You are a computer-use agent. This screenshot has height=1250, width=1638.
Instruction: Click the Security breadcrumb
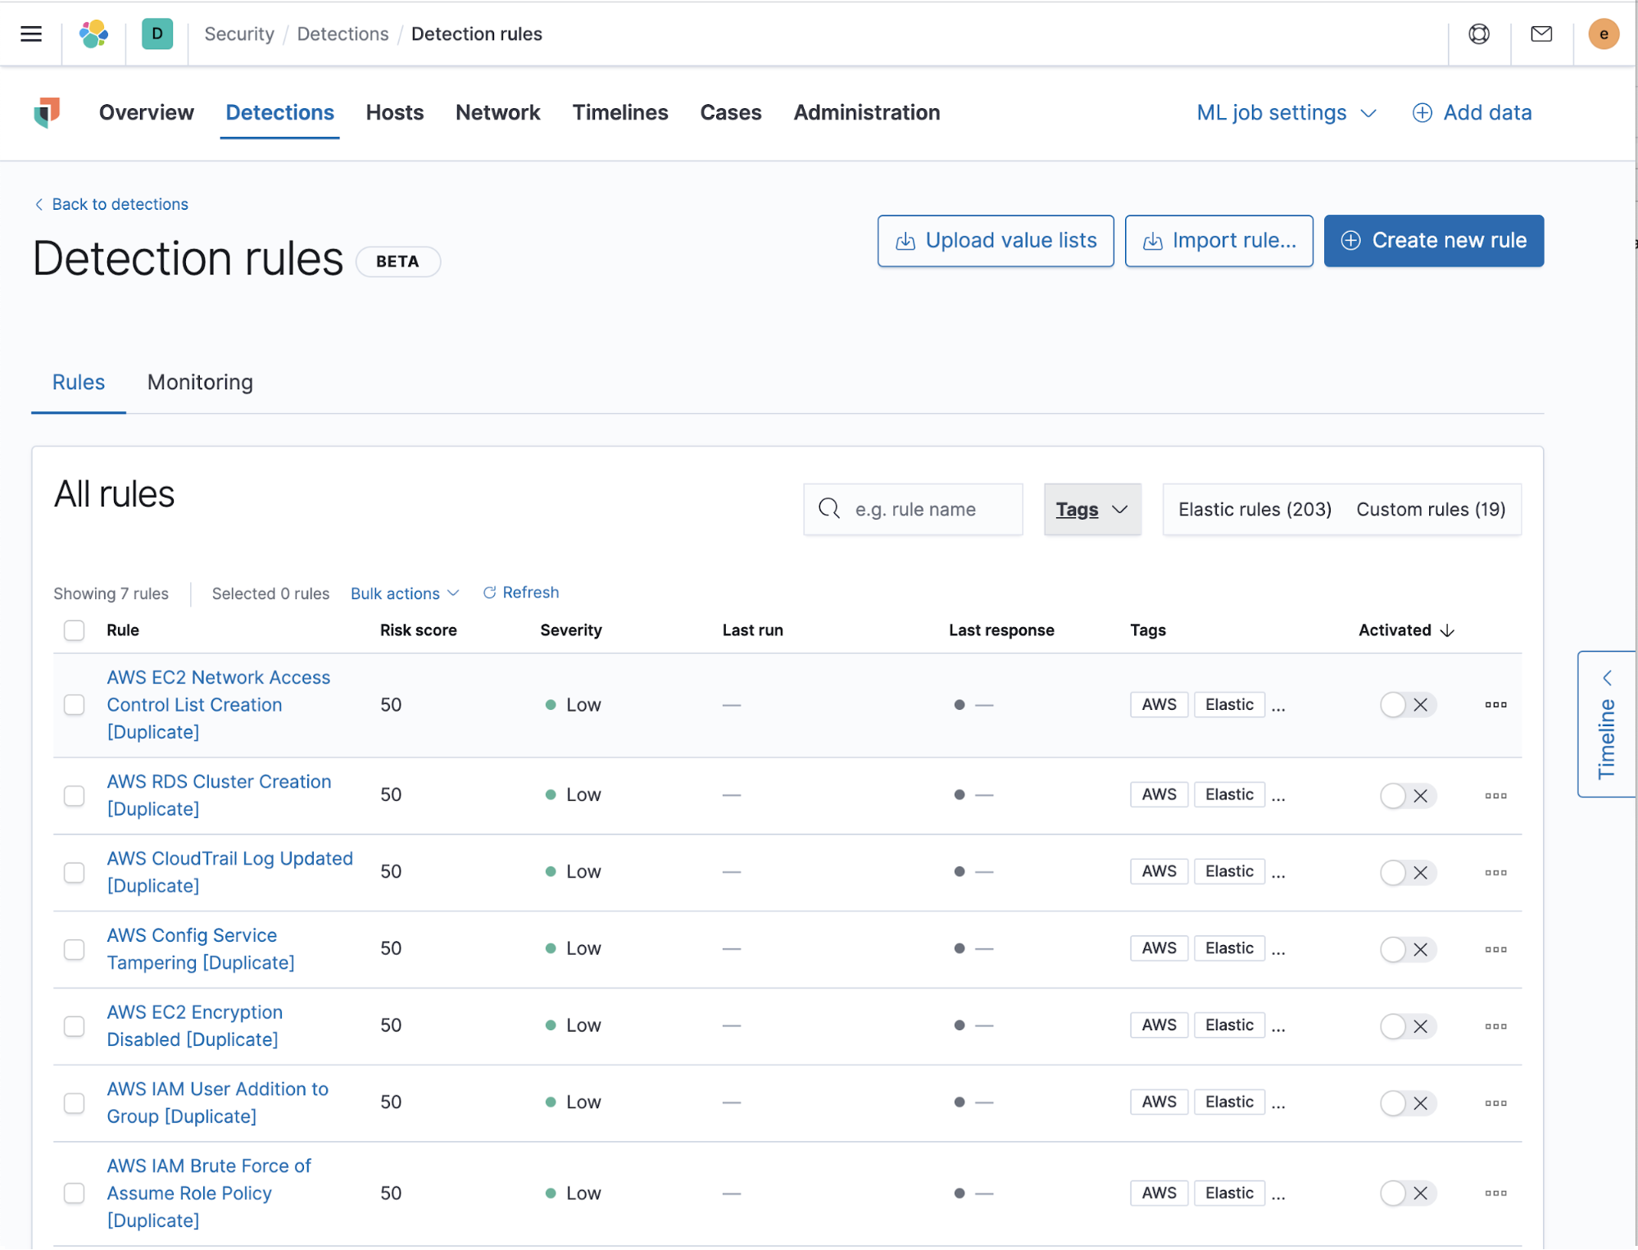click(239, 34)
